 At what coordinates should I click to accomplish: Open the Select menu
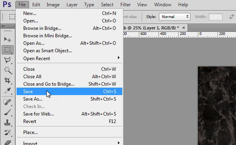tap(107, 5)
